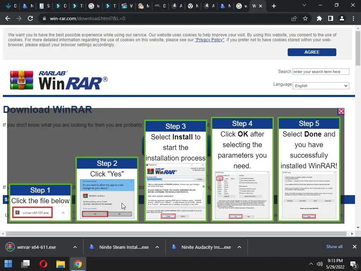
Task: Open the volume speaker control
Action: 319,264
